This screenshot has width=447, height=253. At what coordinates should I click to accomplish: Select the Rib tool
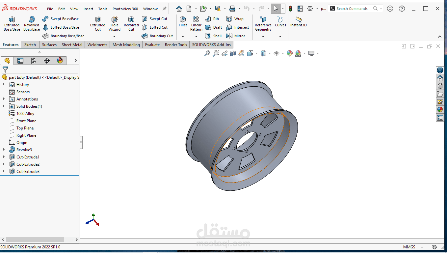(212, 19)
